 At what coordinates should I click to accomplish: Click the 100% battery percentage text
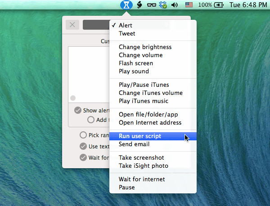click(205, 5)
